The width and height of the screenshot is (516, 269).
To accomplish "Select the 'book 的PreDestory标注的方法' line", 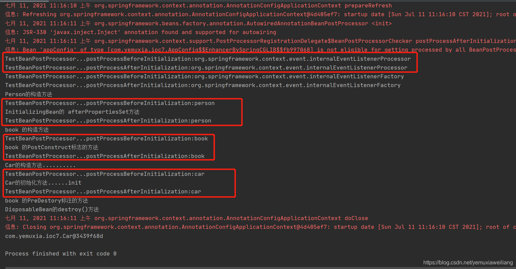I will (x=47, y=200).
